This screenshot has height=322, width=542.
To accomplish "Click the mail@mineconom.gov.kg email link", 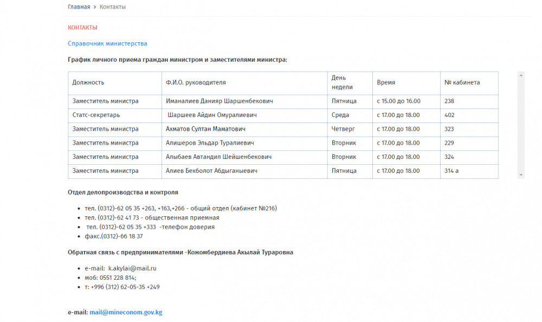I will pyautogui.click(x=126, y=312).
